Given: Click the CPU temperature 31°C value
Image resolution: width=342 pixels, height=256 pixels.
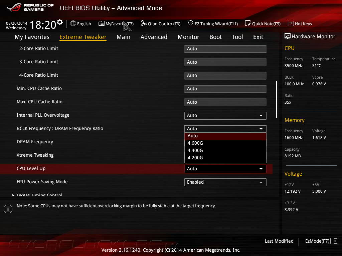Looking at the screenshot, I should (317, 66).
